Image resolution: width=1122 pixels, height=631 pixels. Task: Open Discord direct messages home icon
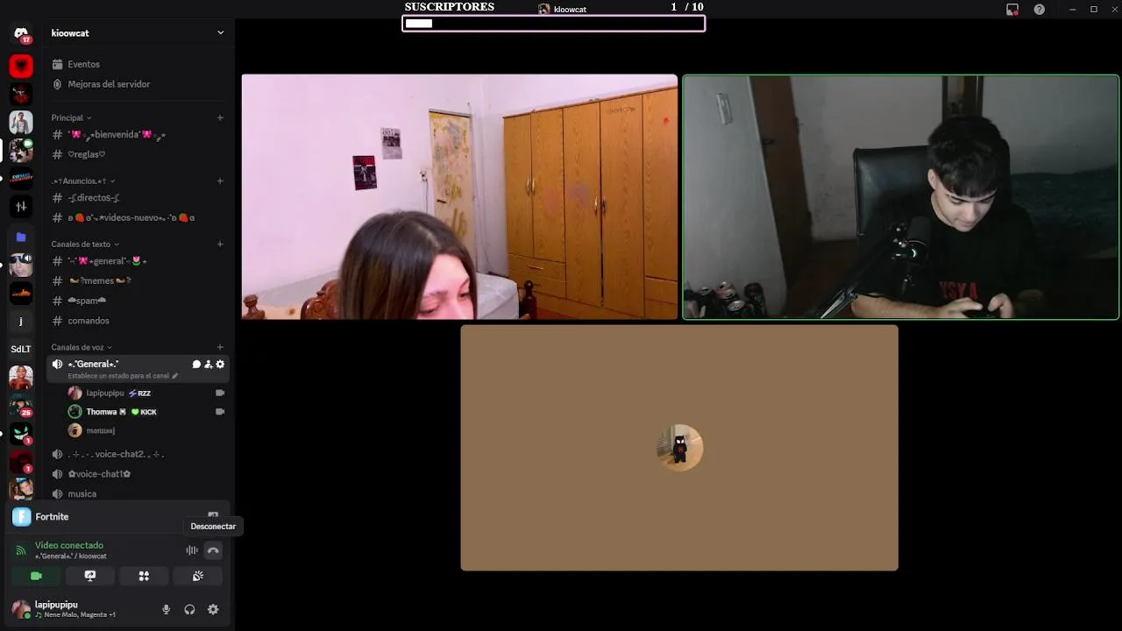21,34
